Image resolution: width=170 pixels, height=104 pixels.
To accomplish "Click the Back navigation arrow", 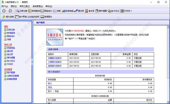I will coord(4,11).
